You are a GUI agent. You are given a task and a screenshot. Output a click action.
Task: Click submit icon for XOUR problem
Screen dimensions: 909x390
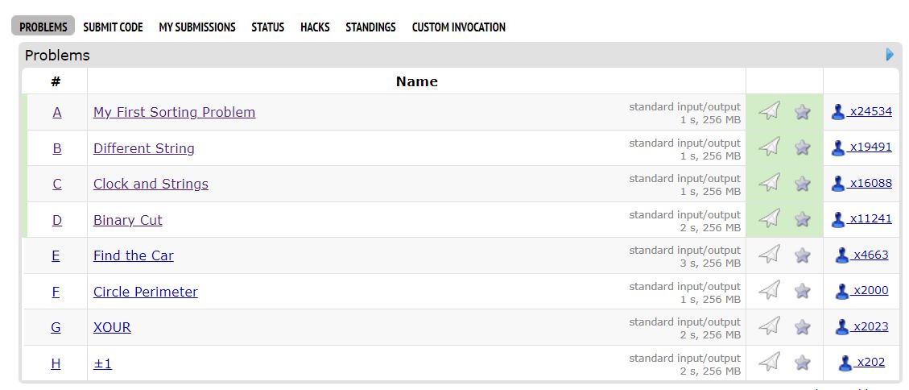[770, 326]
